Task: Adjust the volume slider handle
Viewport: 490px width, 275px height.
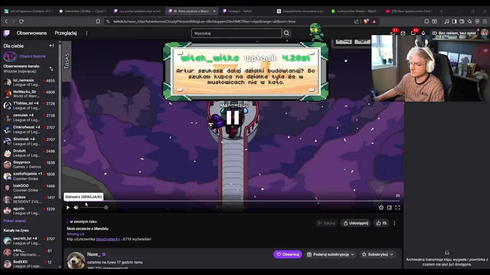Action: 106,207
